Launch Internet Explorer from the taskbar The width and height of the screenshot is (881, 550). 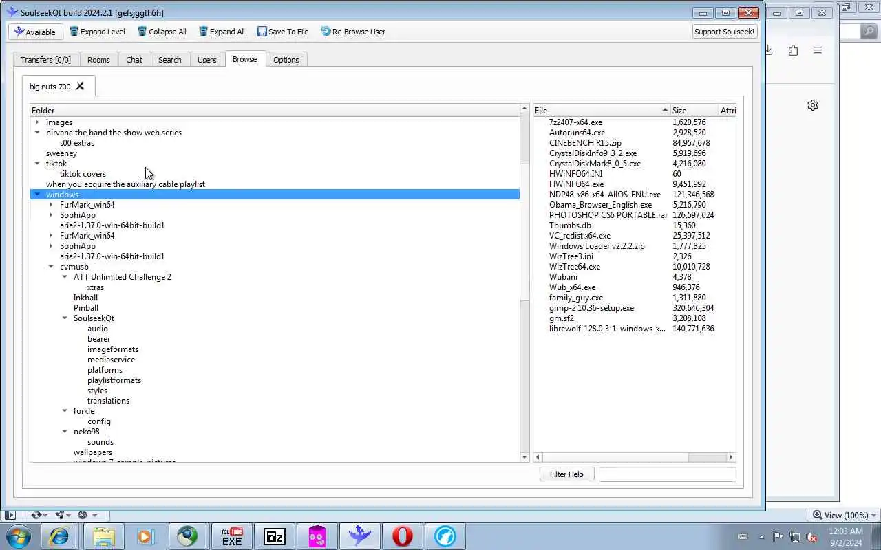pos(59,536)
